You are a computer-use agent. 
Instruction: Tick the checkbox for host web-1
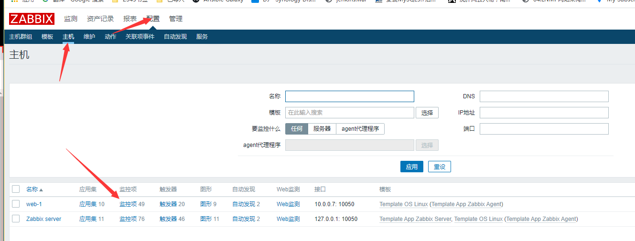(16, 204)
